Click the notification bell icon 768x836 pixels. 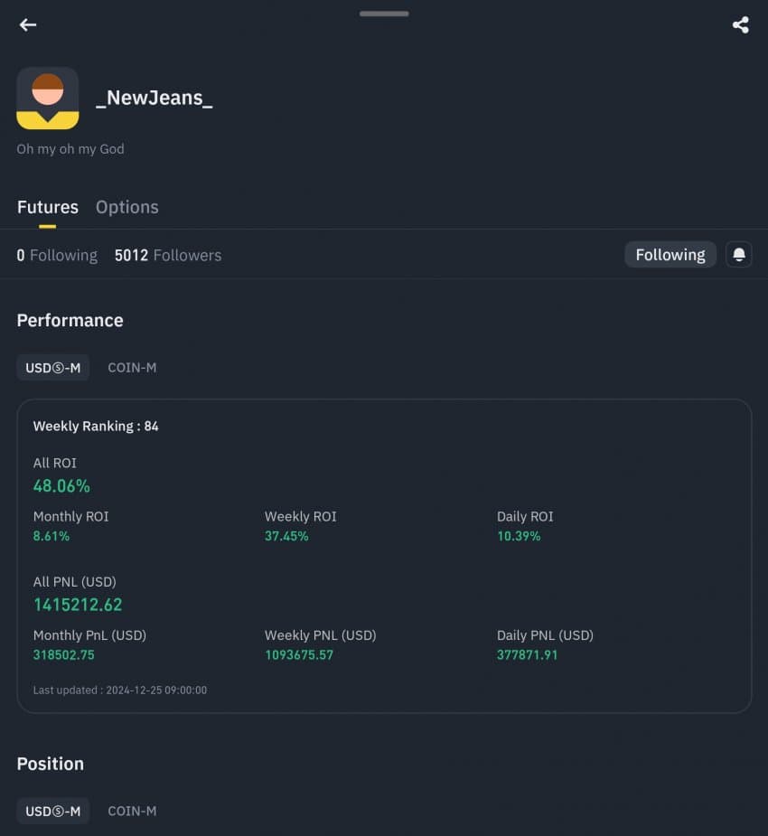point(738,255)
